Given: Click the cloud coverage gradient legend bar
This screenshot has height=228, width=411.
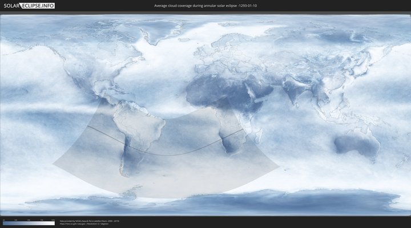Looking at the screenshot, I should (x=29, y=223).
